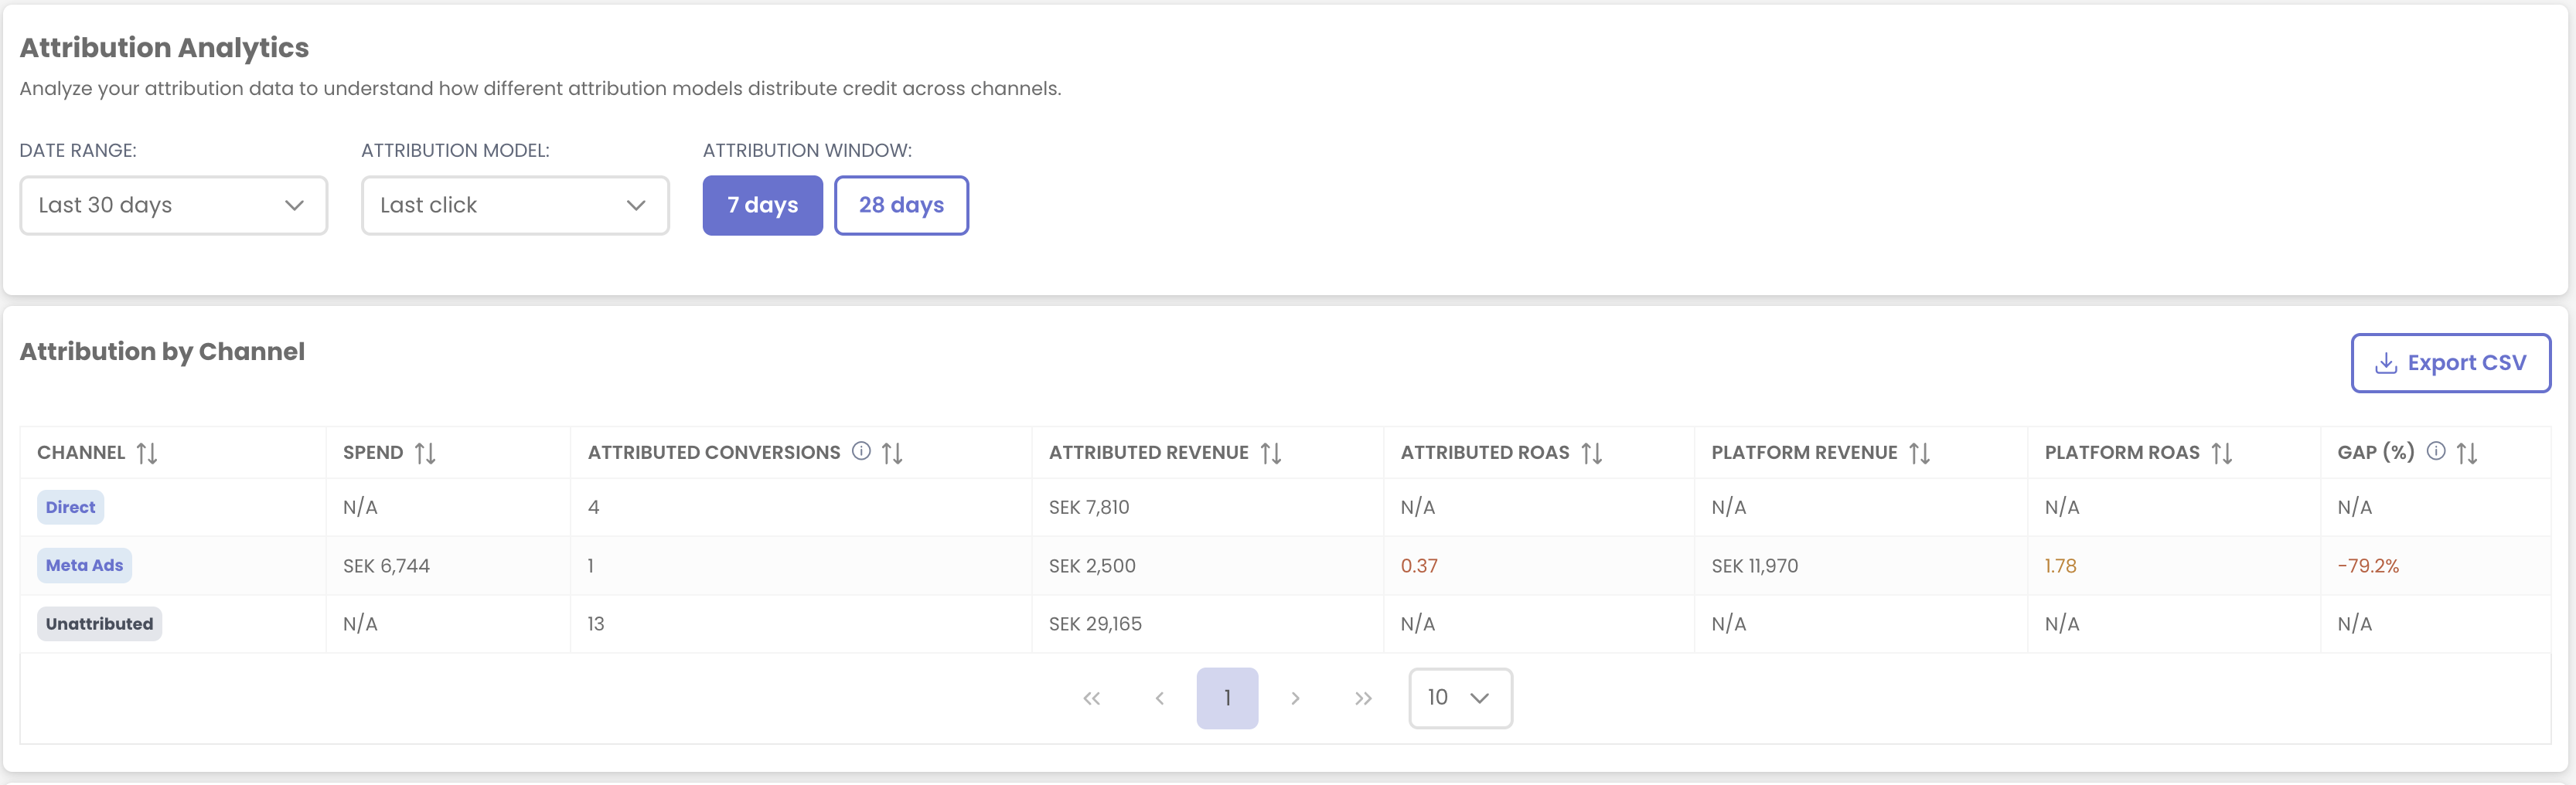This screenshot has height=785, width=2576.
Task: Click page 1 in pagination
Action: pos(1227,698)
